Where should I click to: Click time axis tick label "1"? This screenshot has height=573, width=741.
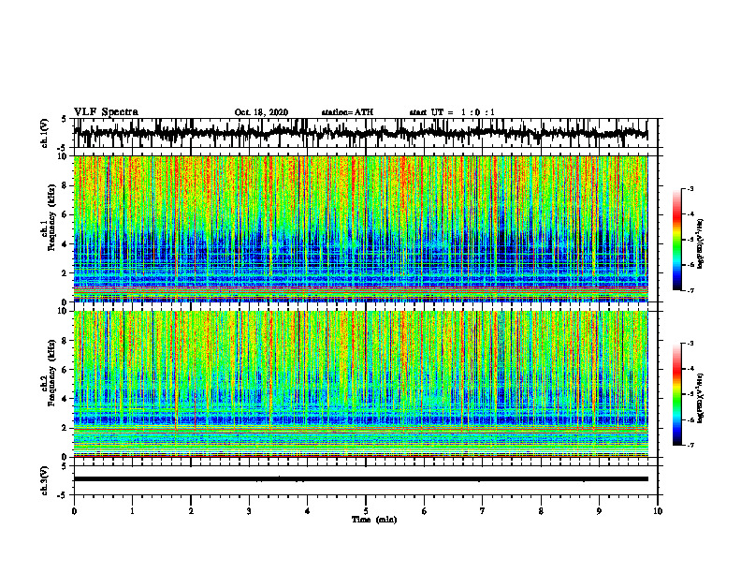tap(132, 511)
